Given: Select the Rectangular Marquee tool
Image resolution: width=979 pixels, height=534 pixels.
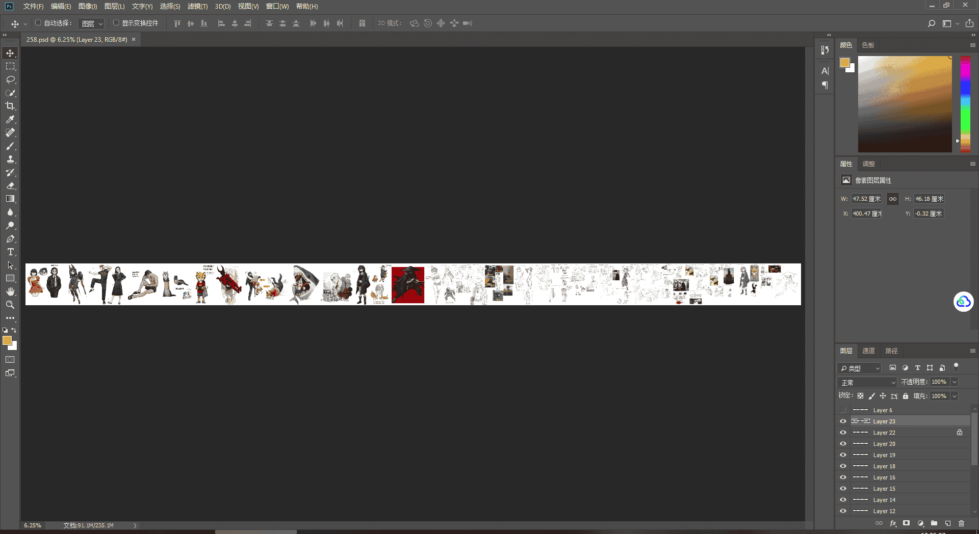Looking at the screenshot, I should point(10,66).
